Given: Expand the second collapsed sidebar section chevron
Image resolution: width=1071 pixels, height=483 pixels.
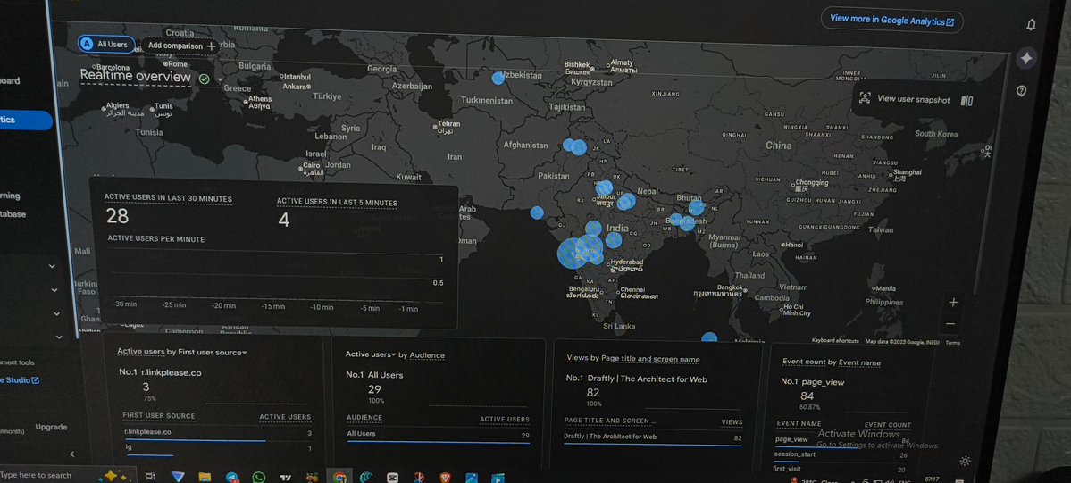Looking at the screenshot, I should pyautogui.click(x=54, y=290).
